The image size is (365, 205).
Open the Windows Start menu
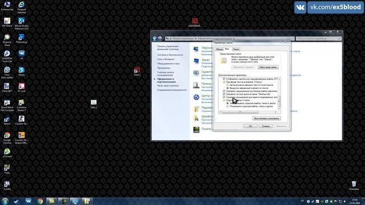tap(5, 201)
